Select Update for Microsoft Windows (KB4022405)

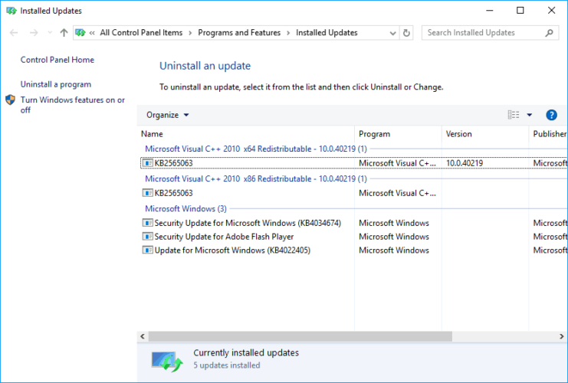232,250
